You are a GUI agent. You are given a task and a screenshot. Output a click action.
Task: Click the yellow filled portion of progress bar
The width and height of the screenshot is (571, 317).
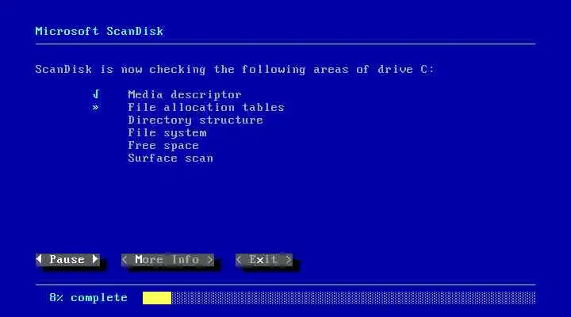(x=157, y=298)
